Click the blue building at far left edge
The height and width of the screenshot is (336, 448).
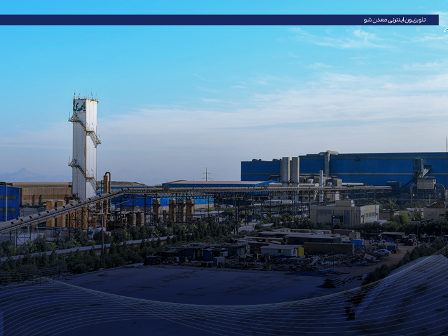click(x=9, y=203)
